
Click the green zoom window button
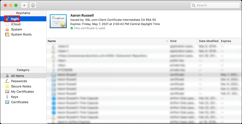click(x=16, y=5)
